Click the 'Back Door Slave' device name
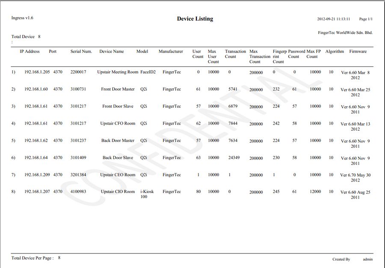The image size is (385, 268). [118, 158]
